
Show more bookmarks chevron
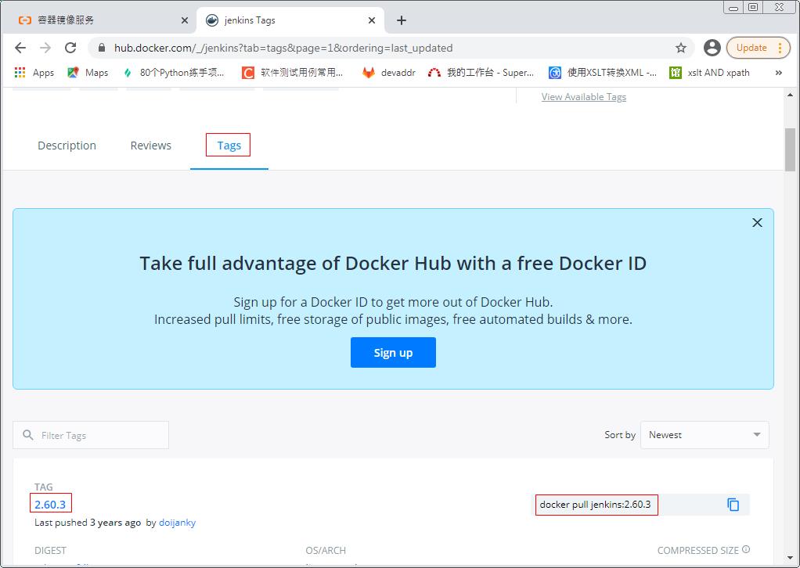779,73
